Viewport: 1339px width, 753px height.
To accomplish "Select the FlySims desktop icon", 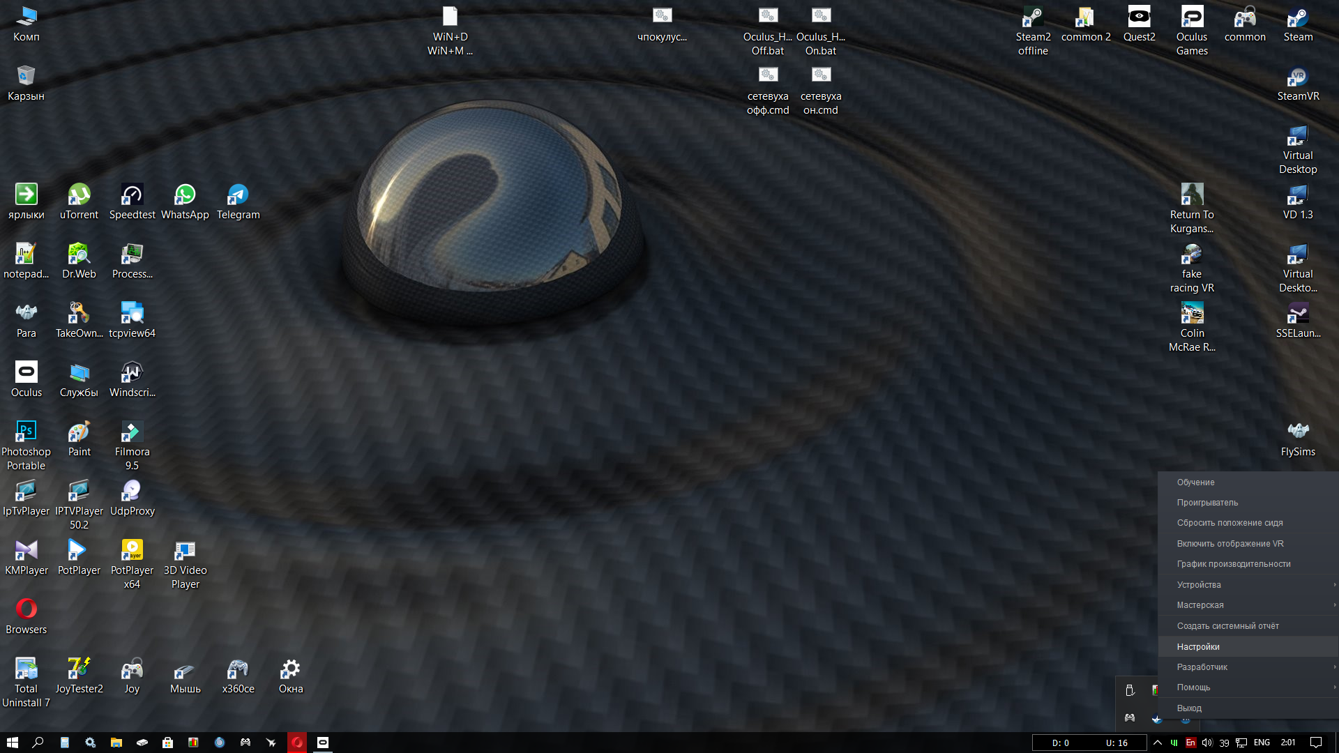I will coord(1298,439).
